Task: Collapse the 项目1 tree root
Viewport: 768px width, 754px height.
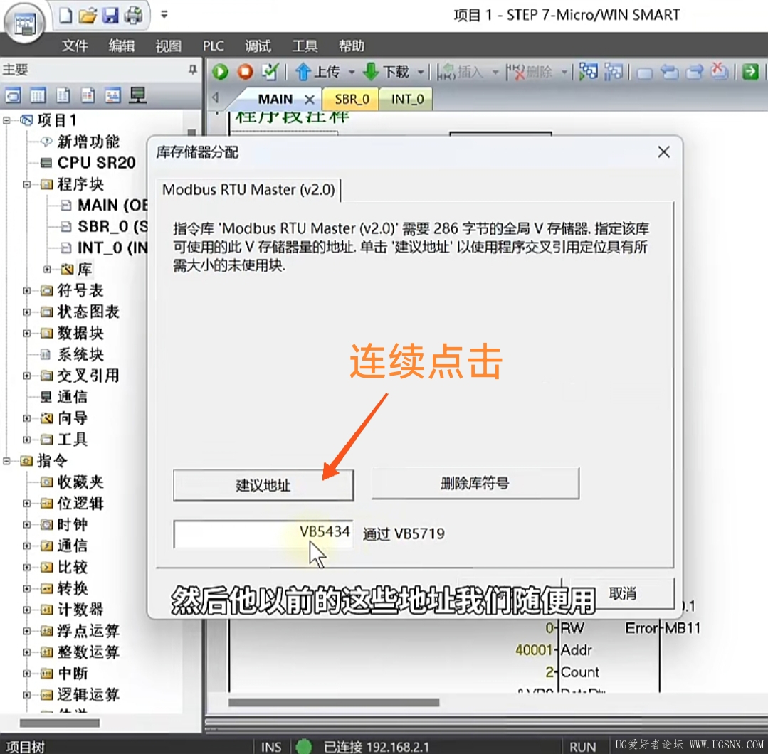Action: tap(6, 120)
